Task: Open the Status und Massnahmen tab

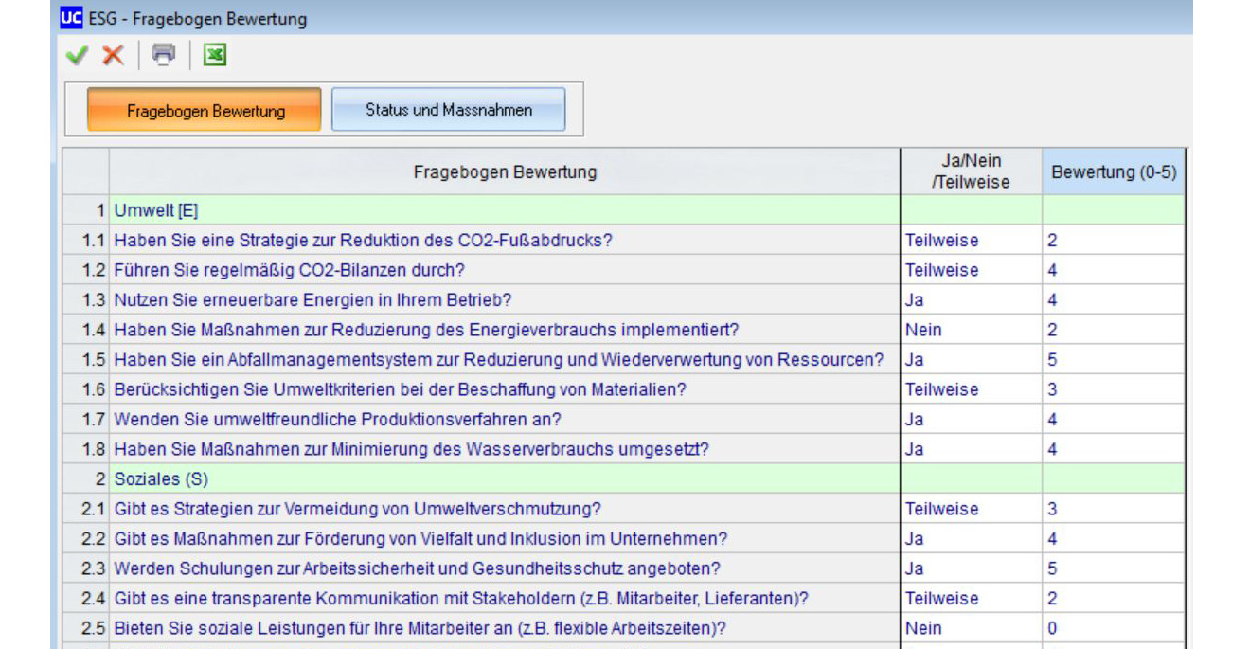Action: [x=448, y=110]
